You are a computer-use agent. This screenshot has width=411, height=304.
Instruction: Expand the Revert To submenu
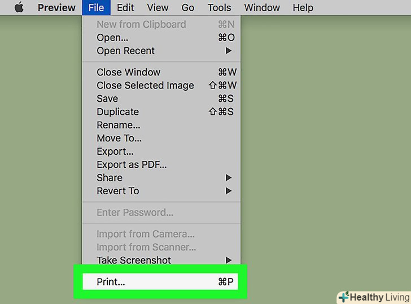pos(117,191)
